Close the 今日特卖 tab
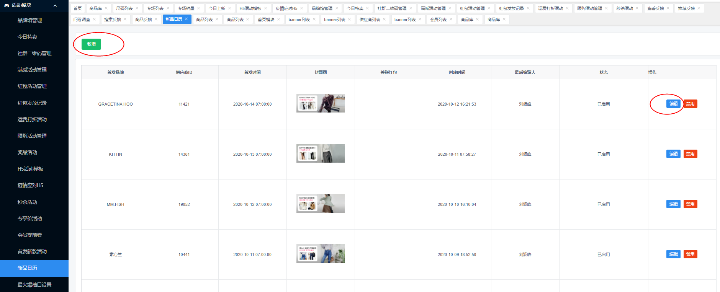720x292 pixels. coord(367,8)
